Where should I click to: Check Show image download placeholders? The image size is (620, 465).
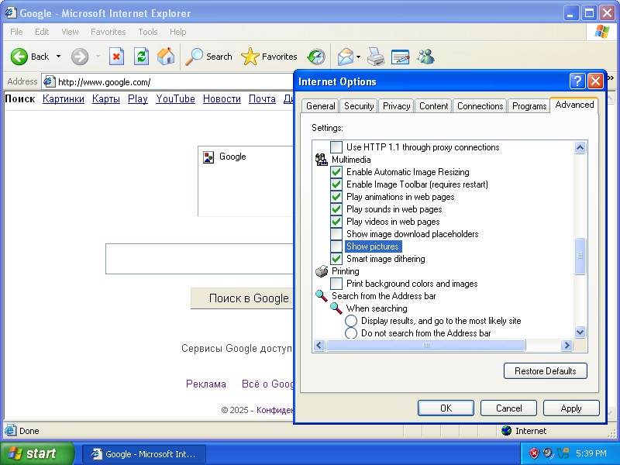tap(336, 234)
